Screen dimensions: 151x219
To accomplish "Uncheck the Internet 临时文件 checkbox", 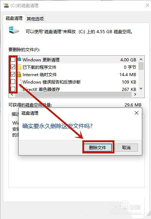I will point(13,74).
